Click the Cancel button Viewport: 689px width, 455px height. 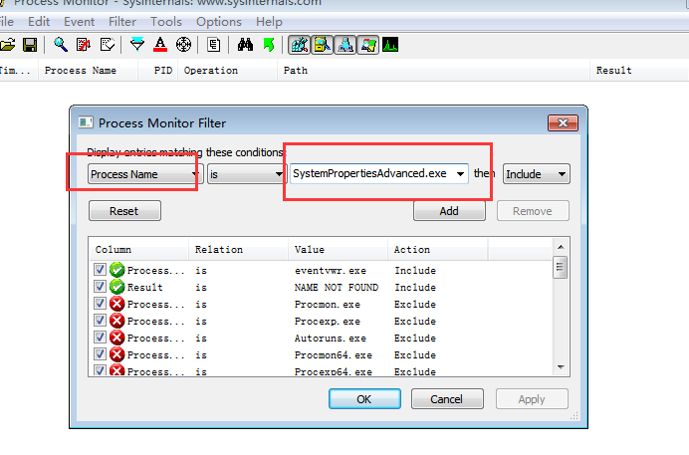click(447, 399)
